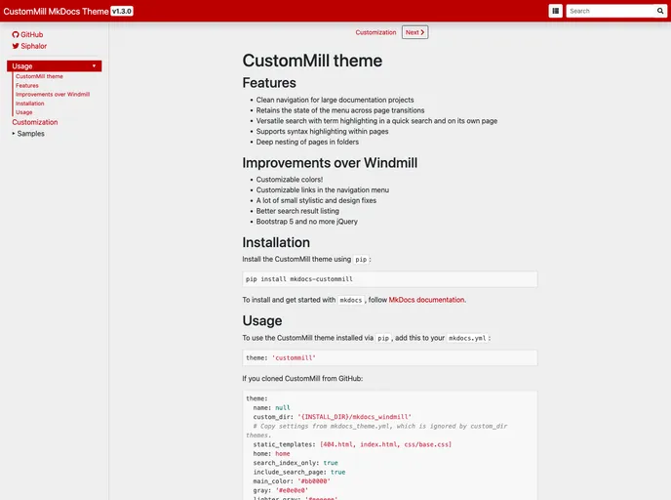Jump to Installation section in sidebar
The height and width of the screenshot is (500, 671).
pyautogui.click(x=30, y=104)
